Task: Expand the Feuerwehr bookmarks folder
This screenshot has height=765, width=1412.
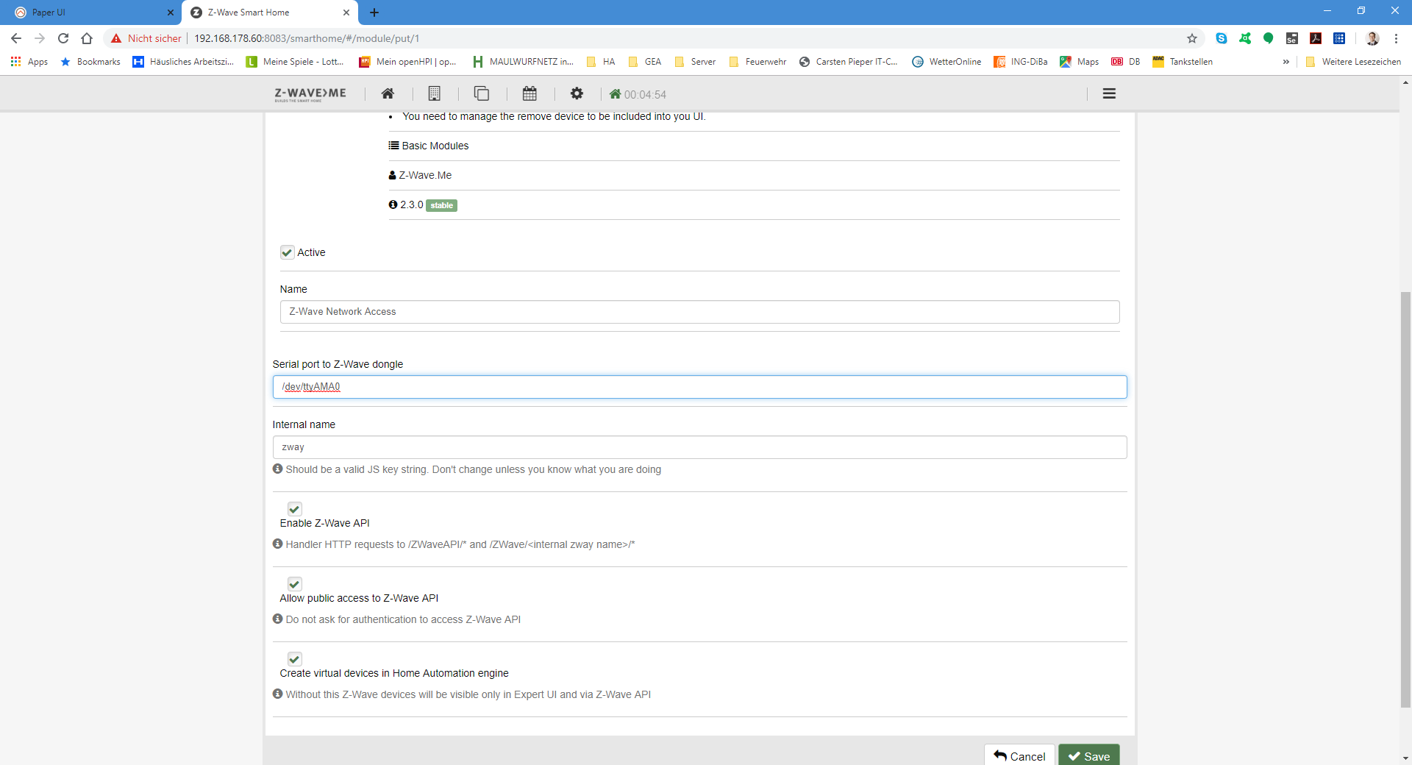Action: pos(757,62)
